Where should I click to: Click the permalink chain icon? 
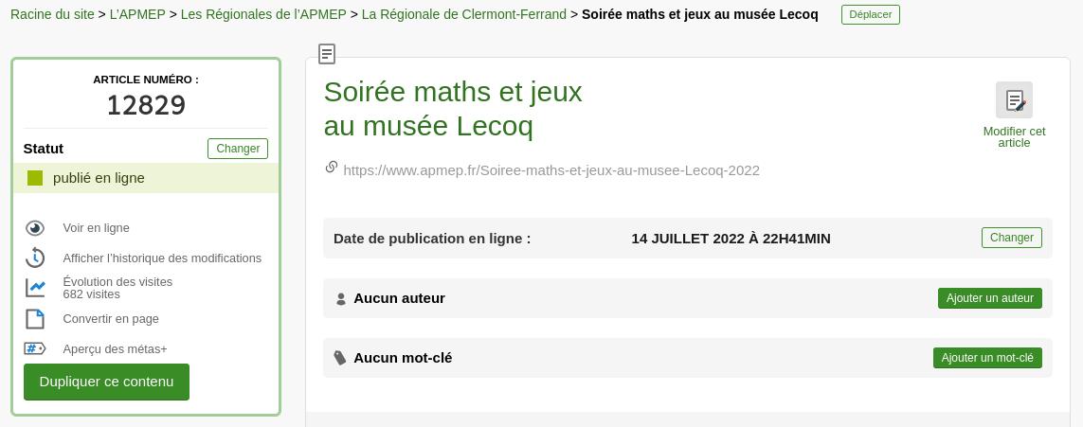tap(332, 168)
